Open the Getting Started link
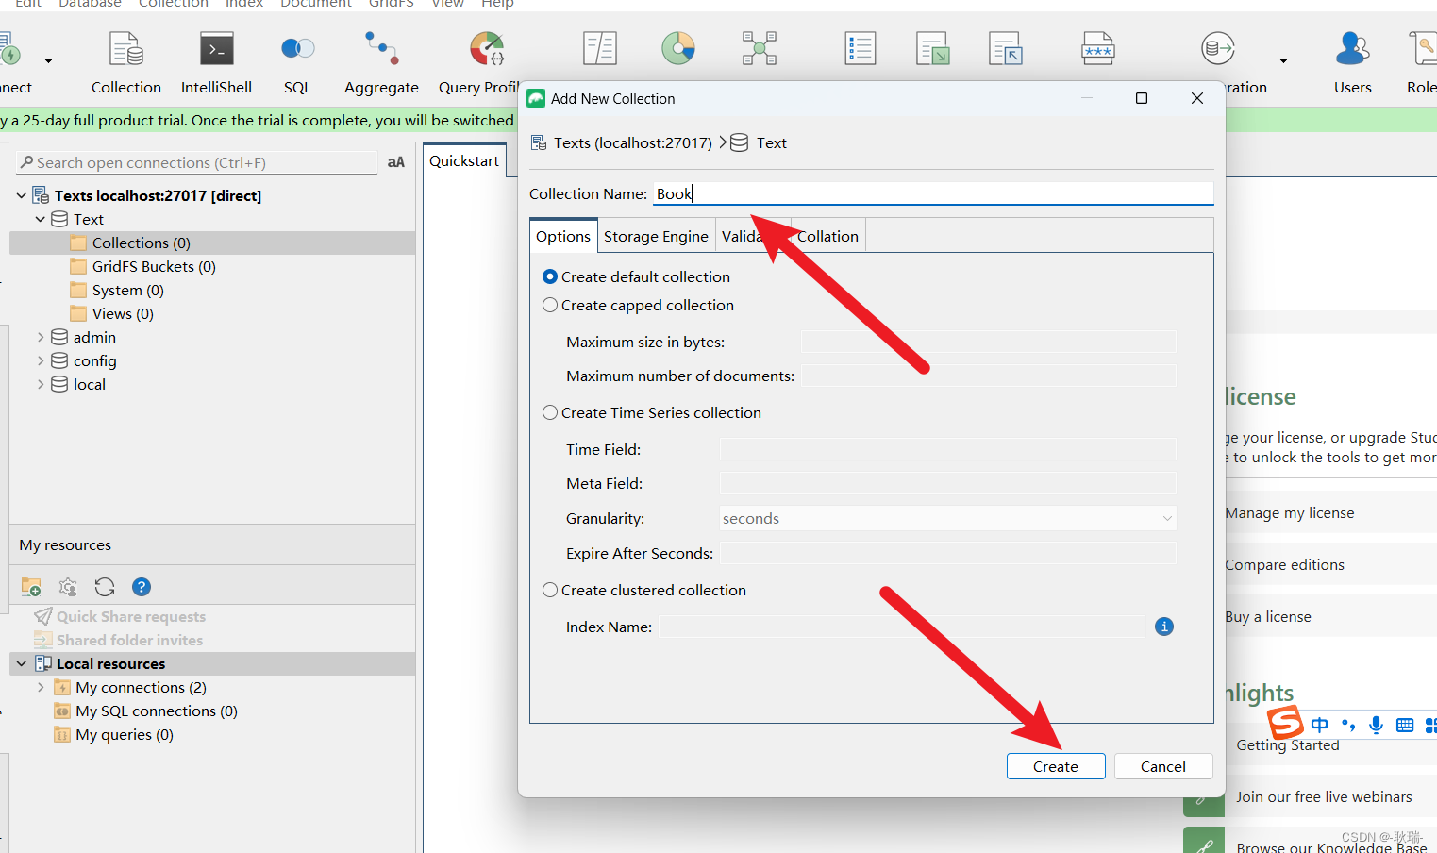 pyautogui.click(x=1287, y=744)
